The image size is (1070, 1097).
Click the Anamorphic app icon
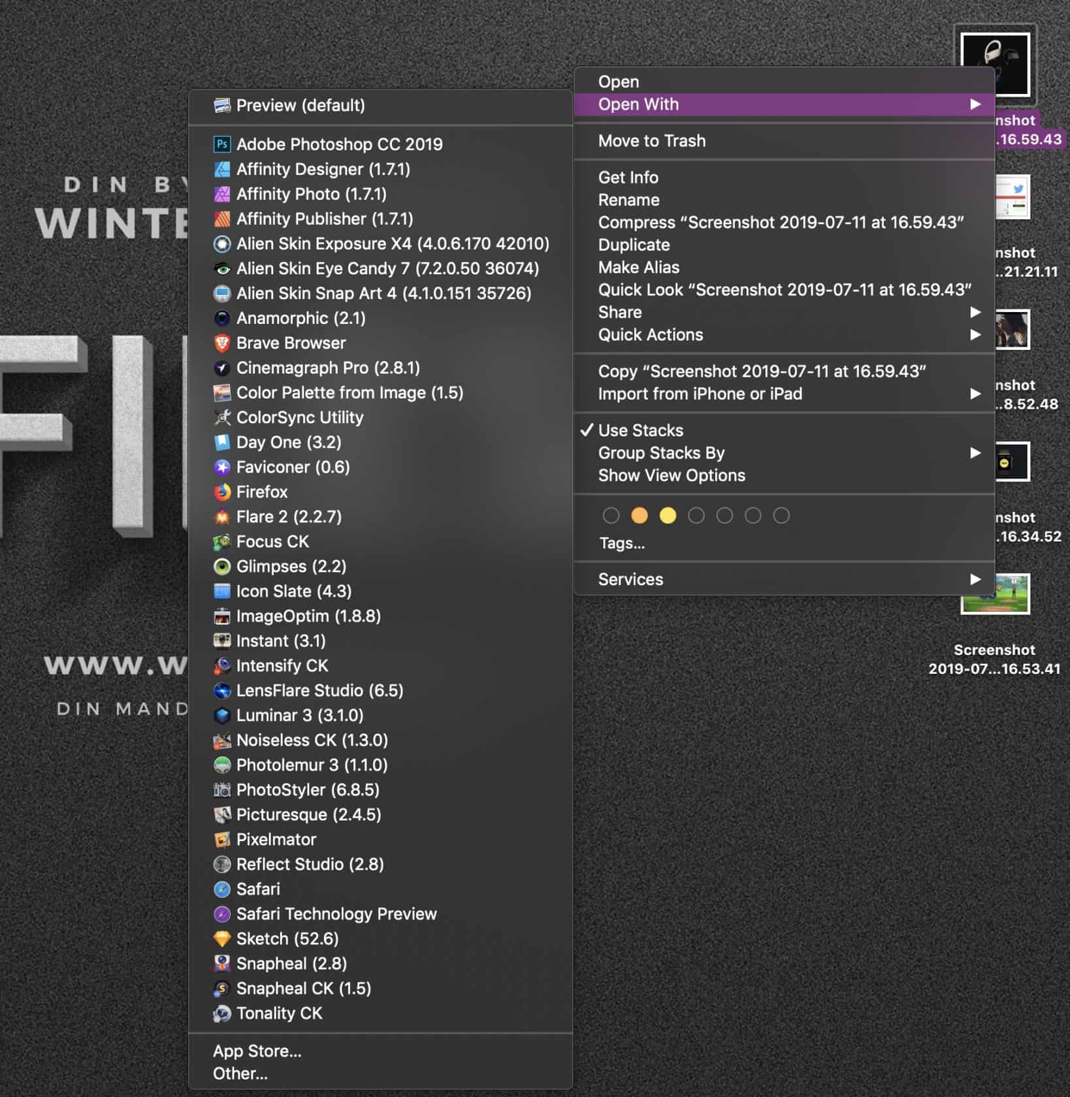click(222, 318)
